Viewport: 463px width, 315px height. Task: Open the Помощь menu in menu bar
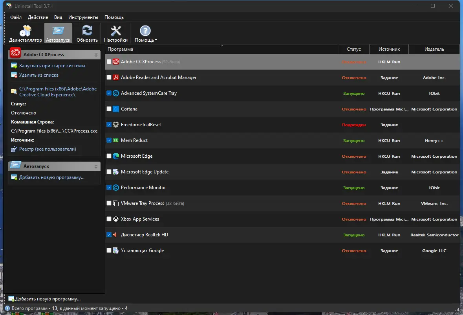click(x=114, y=17)
